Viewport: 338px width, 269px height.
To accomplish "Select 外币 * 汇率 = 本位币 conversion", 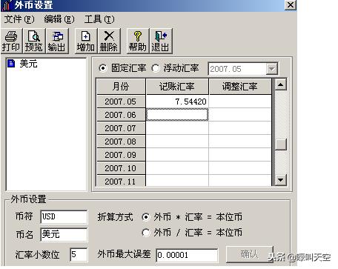I will (146, 217).
